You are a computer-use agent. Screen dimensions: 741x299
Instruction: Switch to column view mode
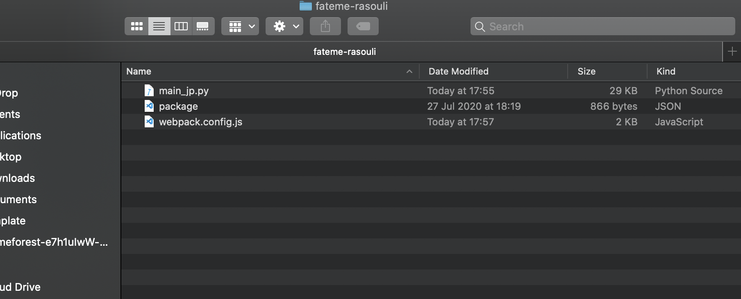click(181, 27)
